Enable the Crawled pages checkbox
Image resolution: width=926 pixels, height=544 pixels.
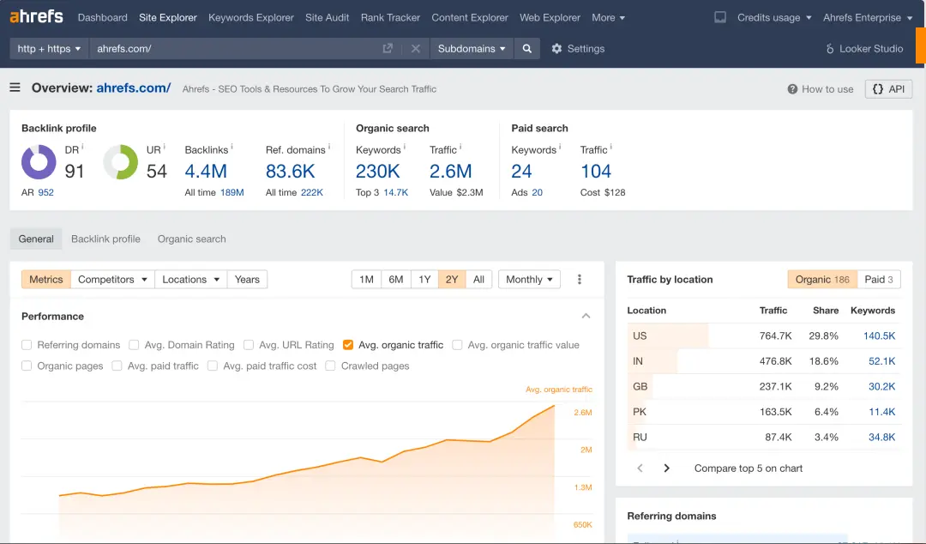[330, 366]
